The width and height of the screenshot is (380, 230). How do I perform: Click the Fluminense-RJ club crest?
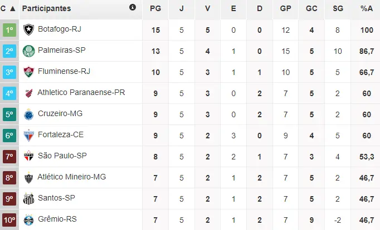[28, 72]
